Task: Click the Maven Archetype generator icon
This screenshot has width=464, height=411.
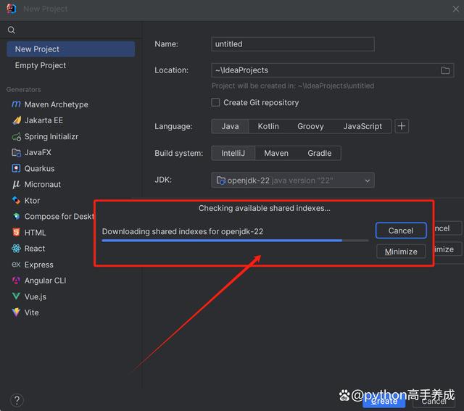Action: pos(16,104)
